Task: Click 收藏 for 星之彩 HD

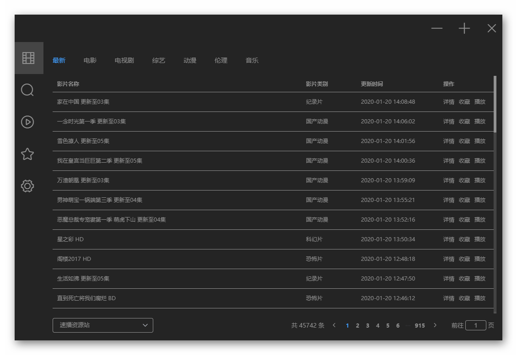Action: pyautogui.click(x=464, y=239)
